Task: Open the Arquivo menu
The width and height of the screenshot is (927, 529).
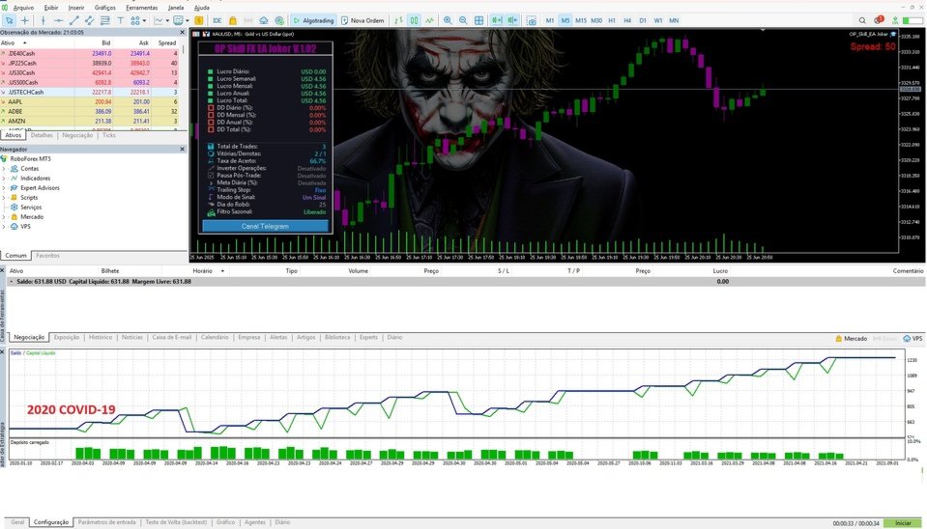Action: [23, 8]
